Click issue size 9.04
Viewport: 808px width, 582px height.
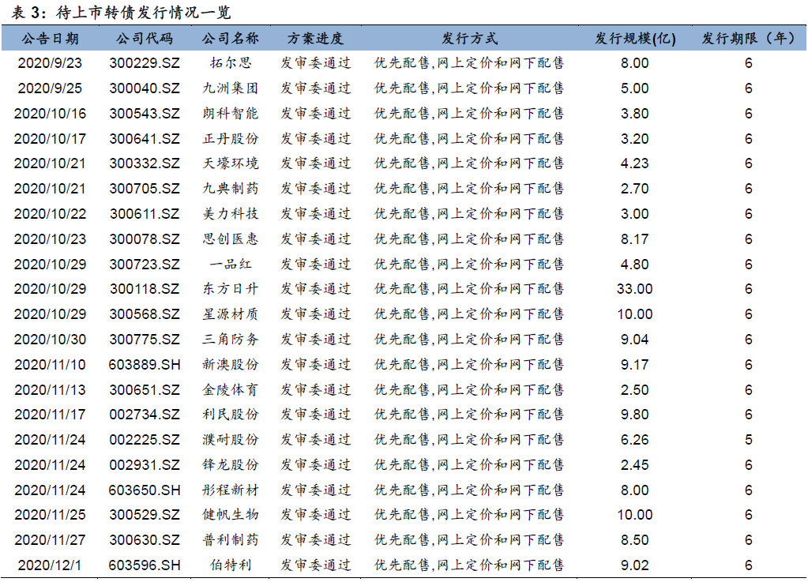[x=635, y=340]
